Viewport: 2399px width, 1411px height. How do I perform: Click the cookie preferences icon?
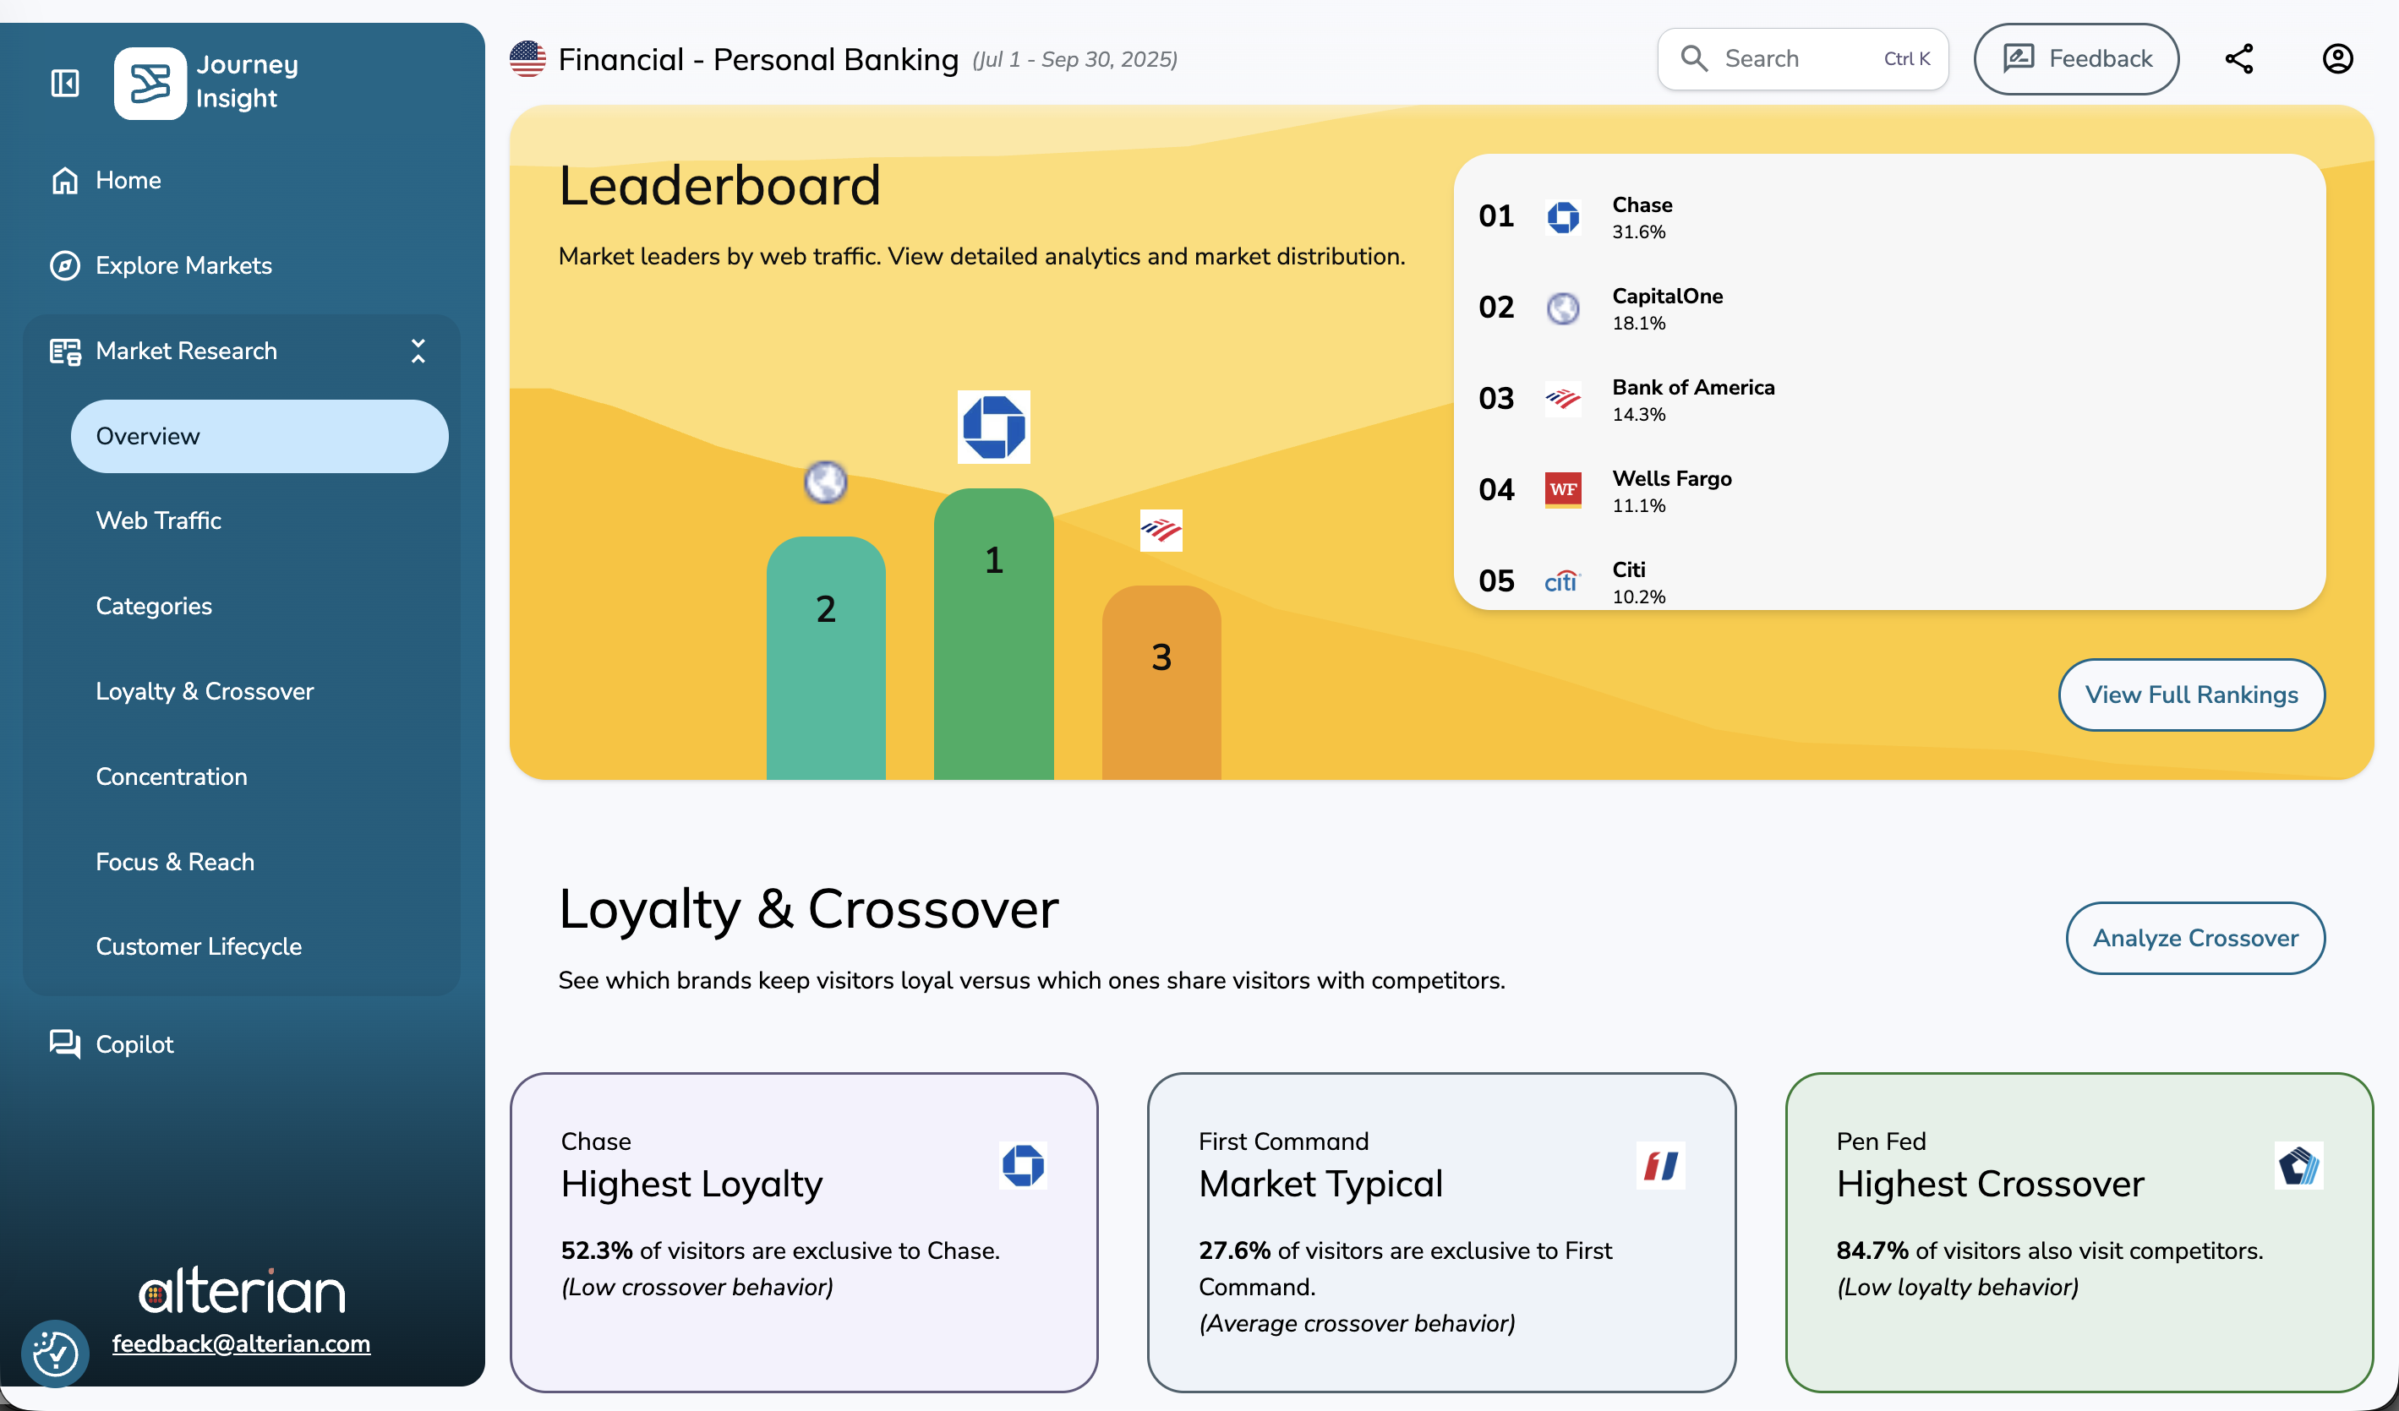click(x=55, y=1352)
